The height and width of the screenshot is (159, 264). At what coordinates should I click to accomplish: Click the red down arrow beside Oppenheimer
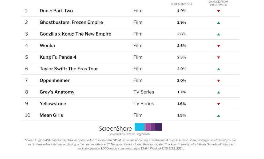(x=219, y=81)
